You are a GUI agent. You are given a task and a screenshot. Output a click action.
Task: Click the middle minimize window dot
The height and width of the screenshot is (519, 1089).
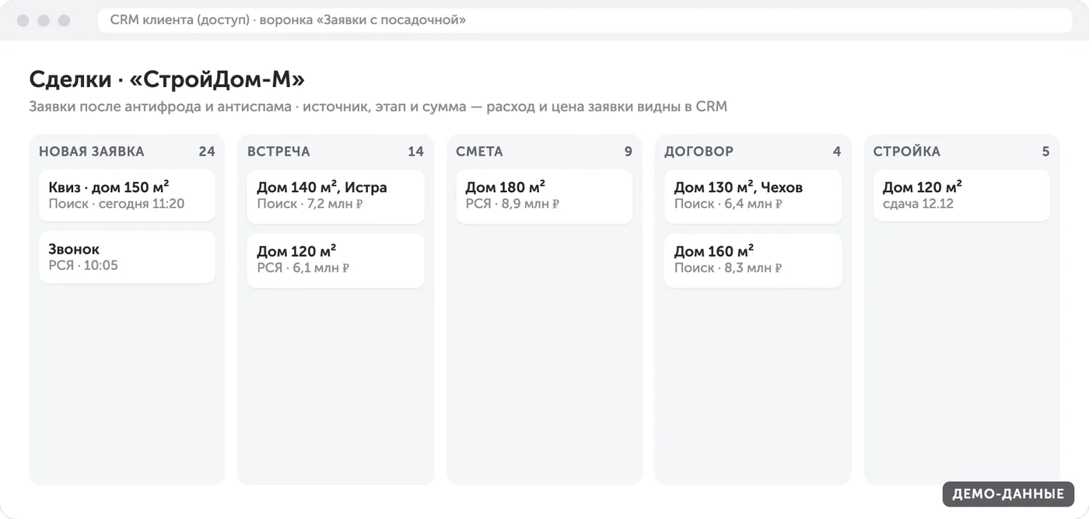[x=44, y=21]
